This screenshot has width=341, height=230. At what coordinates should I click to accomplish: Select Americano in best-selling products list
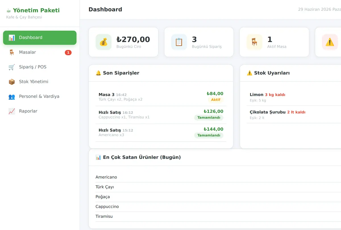[106, 177]
